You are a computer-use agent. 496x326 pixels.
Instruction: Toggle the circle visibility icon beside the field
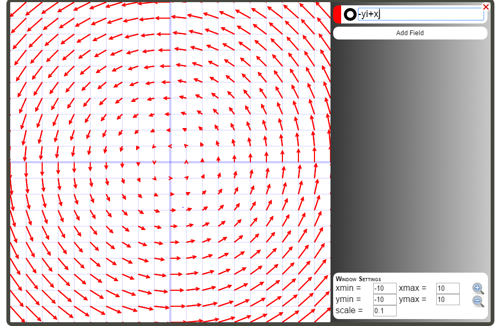click(350, 14)
